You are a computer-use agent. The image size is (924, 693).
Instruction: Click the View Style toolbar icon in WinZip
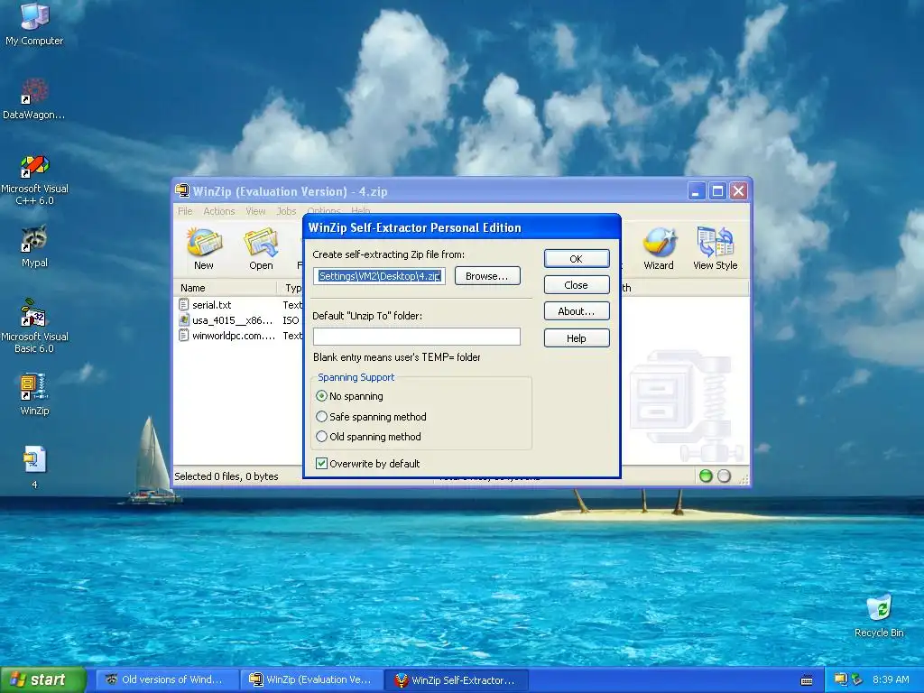click(x=715, y=244)
